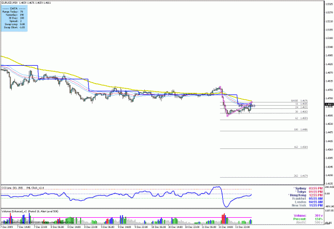Click the Sydney 03:55 PM clock entry
Screen dimensions: 334x229
(x=308, y=188)
